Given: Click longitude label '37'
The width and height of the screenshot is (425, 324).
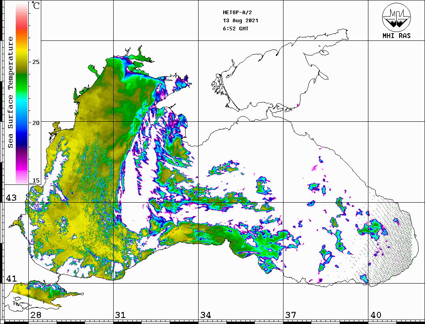Looking at the screenshot, I should tap(291, 315).
